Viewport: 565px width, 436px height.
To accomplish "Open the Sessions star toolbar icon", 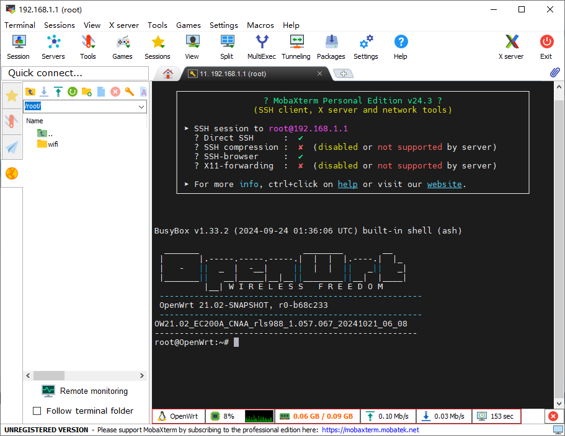I will coord(158,47).
